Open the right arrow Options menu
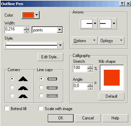The height and width of the screenshot is (126, 131). click(111, 40)
